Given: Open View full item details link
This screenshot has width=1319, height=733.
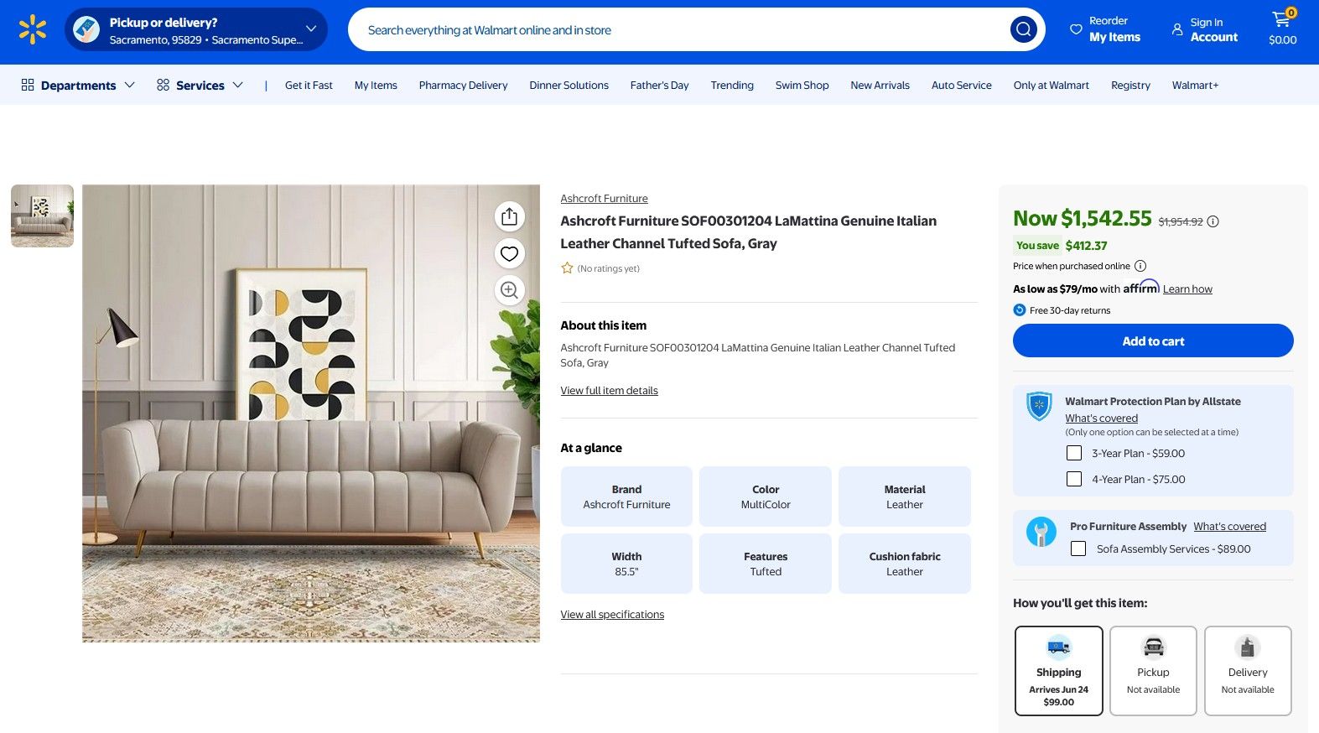Looking at the screenshot, I should click(x=609, y=391).
